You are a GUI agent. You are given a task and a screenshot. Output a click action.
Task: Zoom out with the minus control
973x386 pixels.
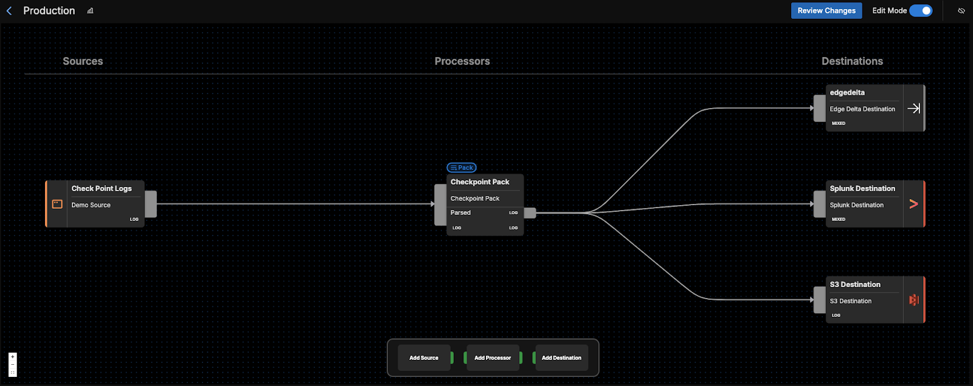pos(12,365)
